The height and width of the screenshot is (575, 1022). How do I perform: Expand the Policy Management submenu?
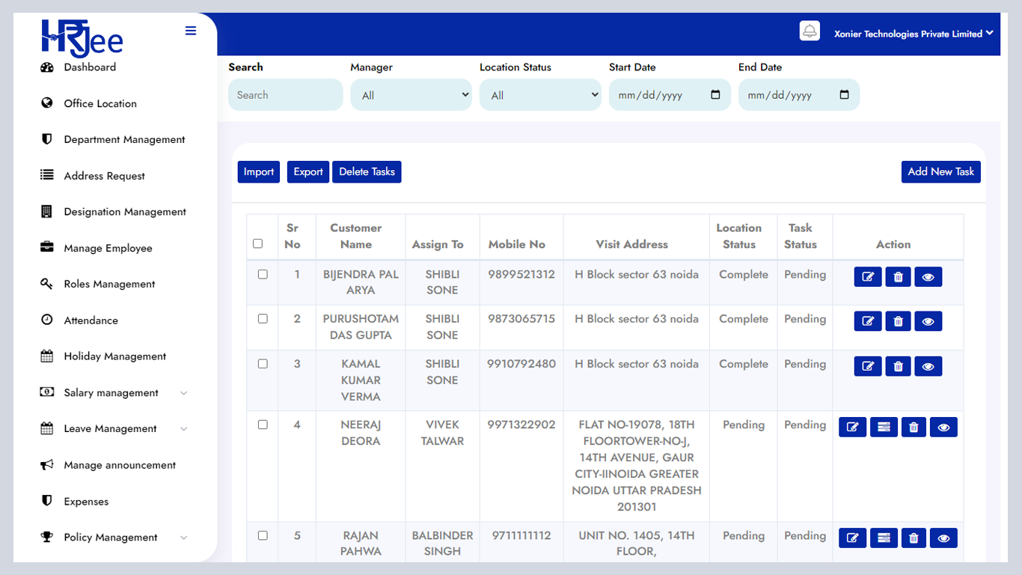(x=184, y=538)
